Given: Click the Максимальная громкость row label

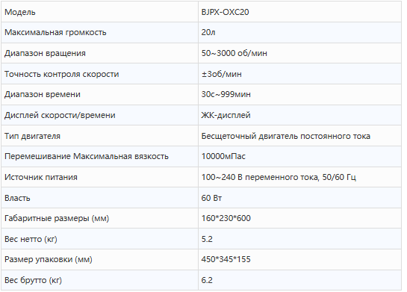Looking at the screenshot, I should coord(55,32).
